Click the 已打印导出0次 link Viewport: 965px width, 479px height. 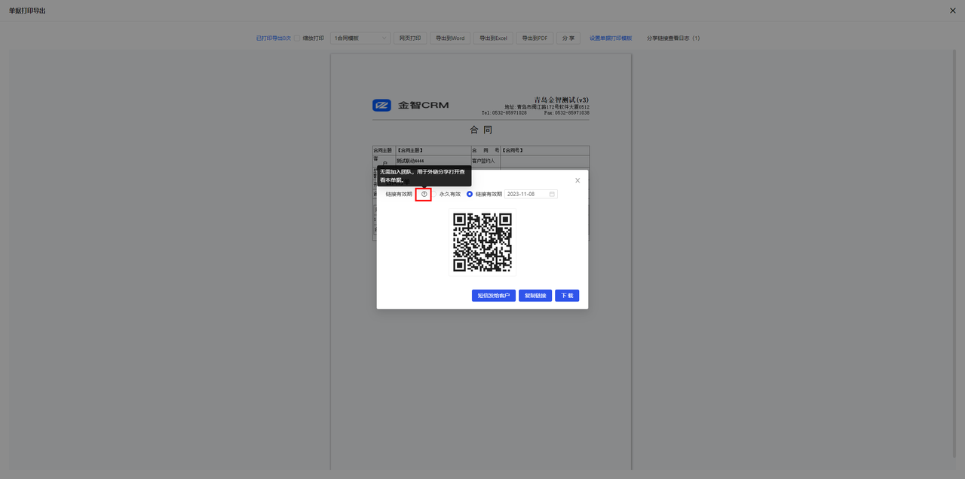tap(273, 38)
